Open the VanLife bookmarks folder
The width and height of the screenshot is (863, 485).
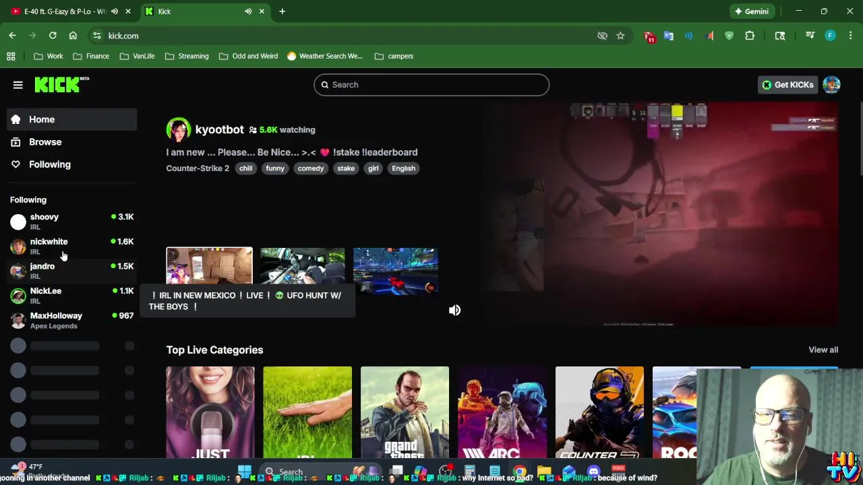click(137, 56)
